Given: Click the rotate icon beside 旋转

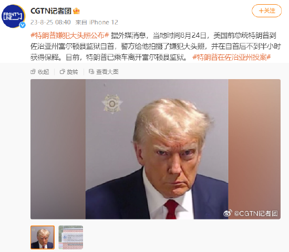Looking at the screenshot, I should coord(63,72).
